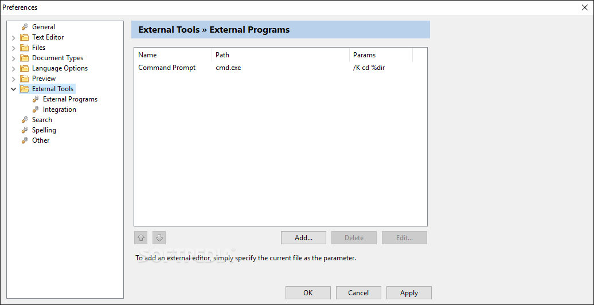Click the Edit... button
Screen dimensions: 594x305
[x=404, y=238]
